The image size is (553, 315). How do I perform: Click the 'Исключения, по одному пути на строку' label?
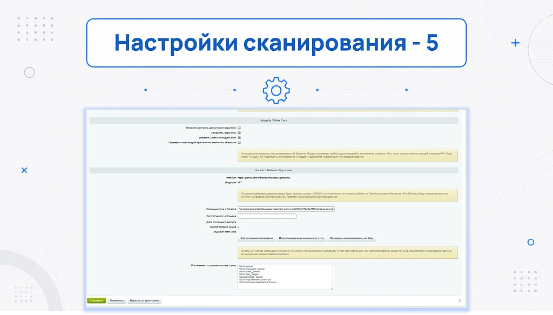(x=214, y=265)
